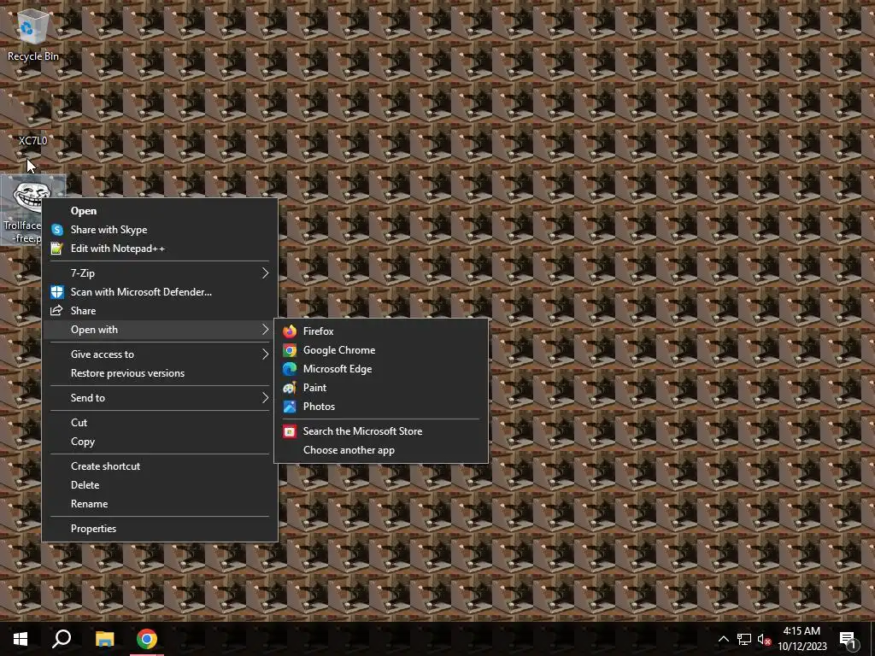Click the Microsoft Edge icon in submenu
This screenshot has width=875, height=656.
pos(290,369)
